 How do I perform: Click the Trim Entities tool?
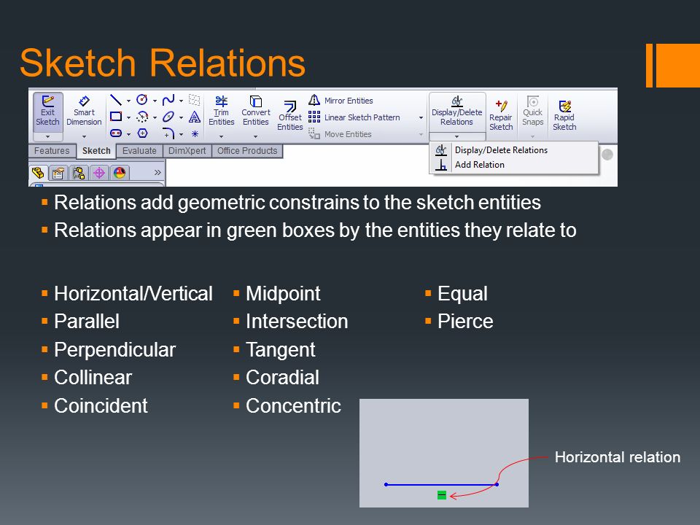coord(221,111)
